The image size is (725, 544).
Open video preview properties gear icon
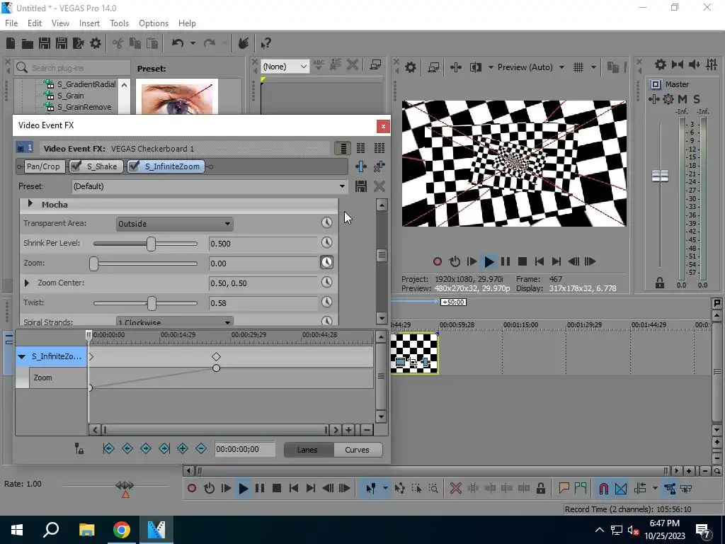click(x=411, y=67)
